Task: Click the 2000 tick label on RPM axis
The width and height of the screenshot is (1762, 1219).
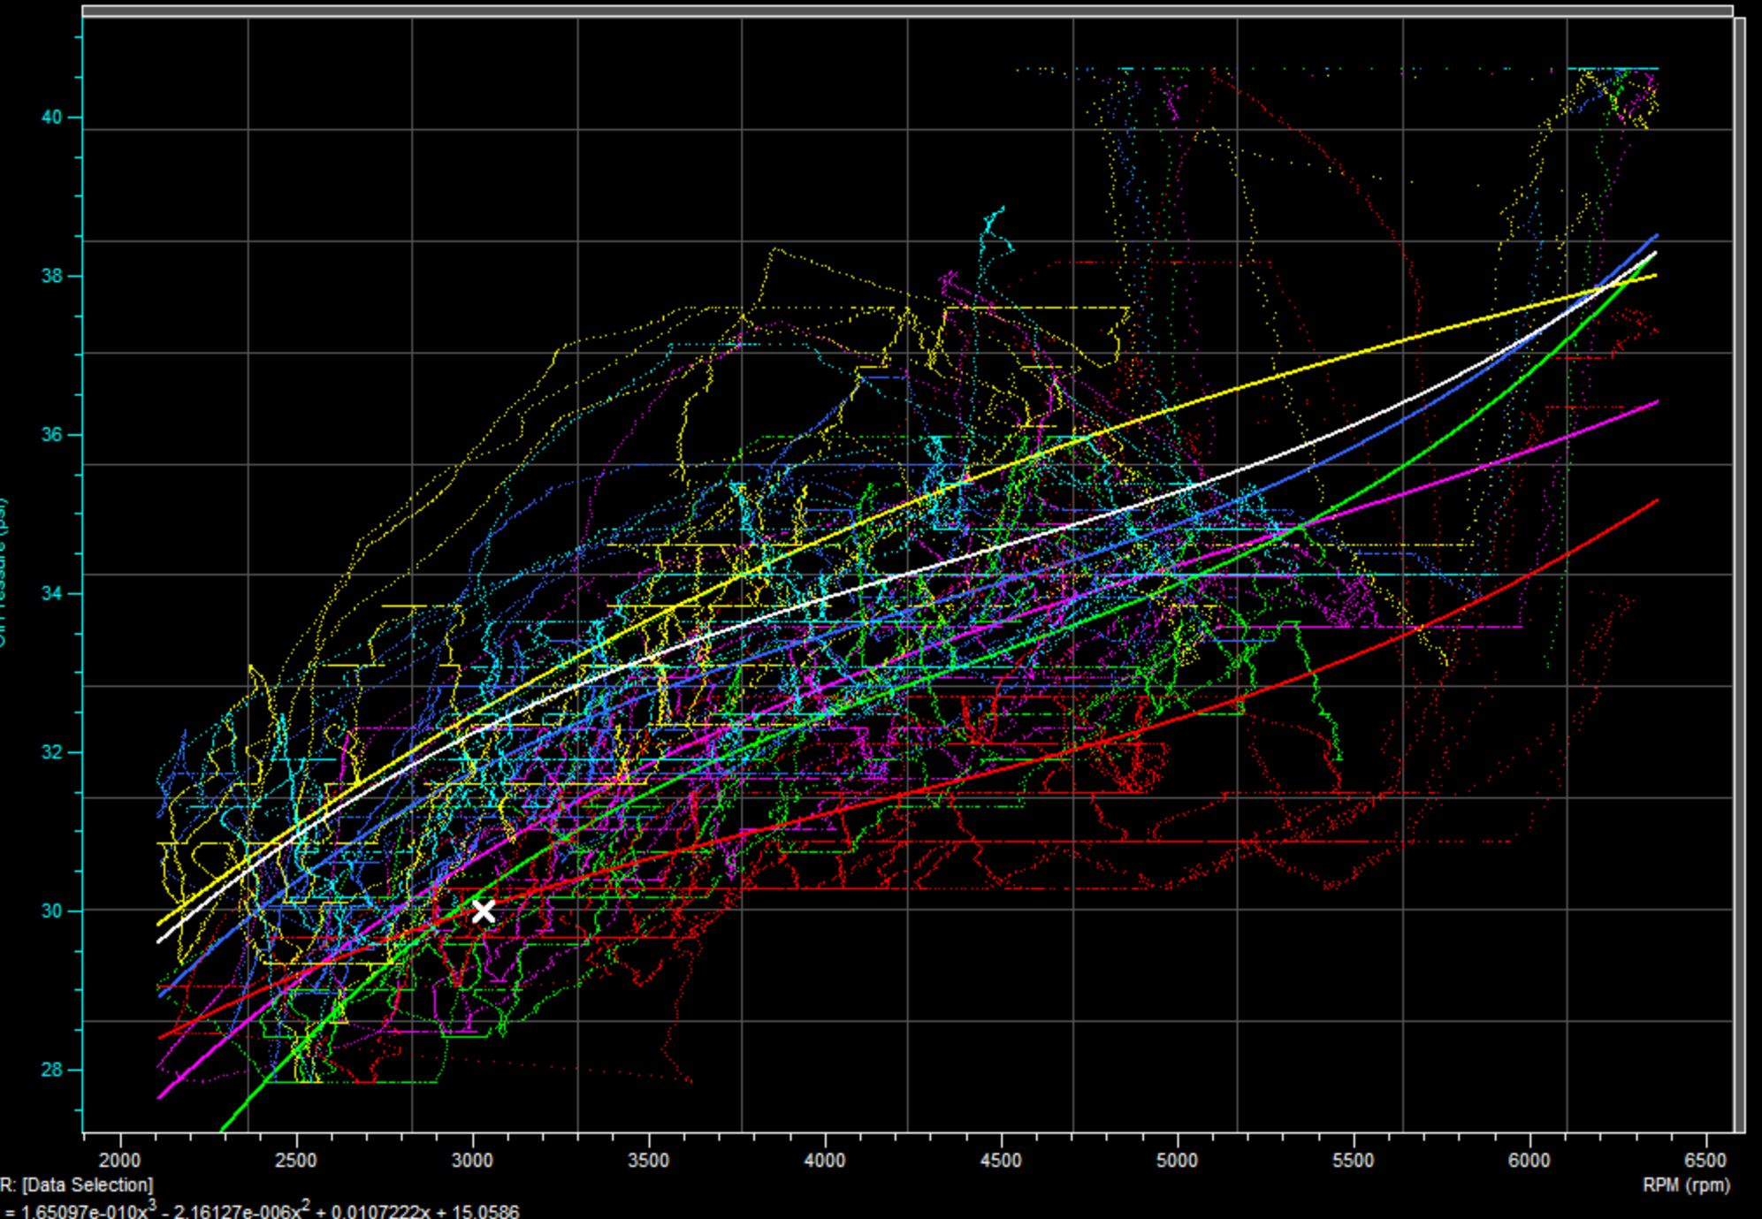Action: click(120, 1161)
